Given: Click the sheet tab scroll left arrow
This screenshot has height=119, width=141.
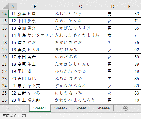Looking at the screenshot, I should (9, 108).
